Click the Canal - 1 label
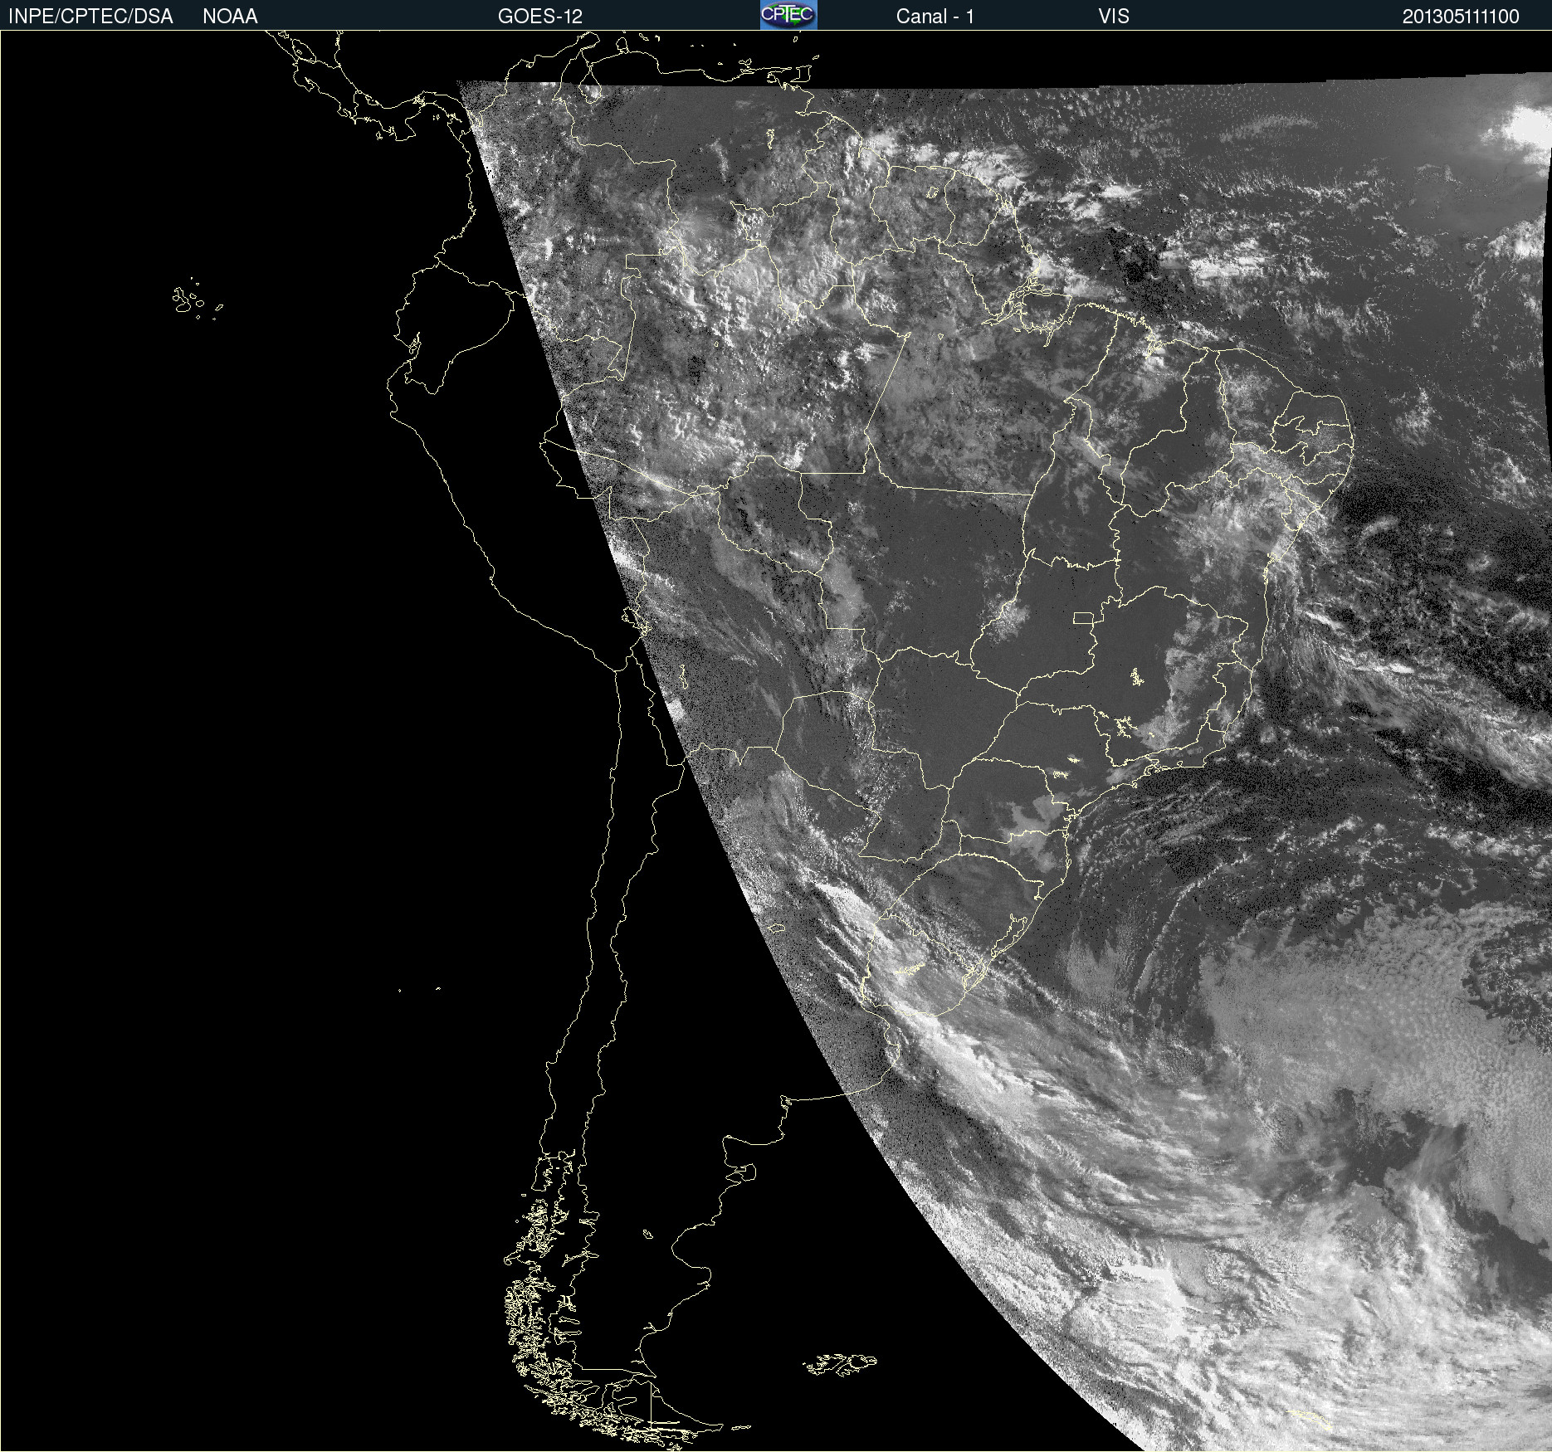This screenshot has height=1452, width=1552. [x=935, y=17]
